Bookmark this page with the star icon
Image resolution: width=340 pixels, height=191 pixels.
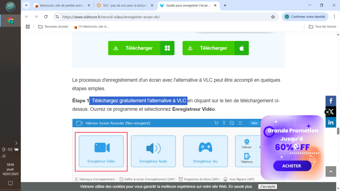(273, 17)
